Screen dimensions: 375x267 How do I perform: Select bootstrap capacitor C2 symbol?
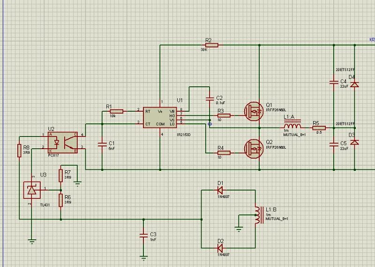point(210,99)
